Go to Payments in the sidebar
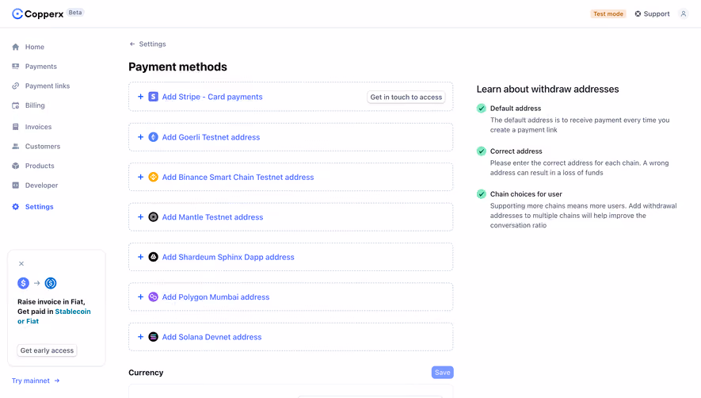The width and height of the screenshot is (701, 398). click(40, 67)
